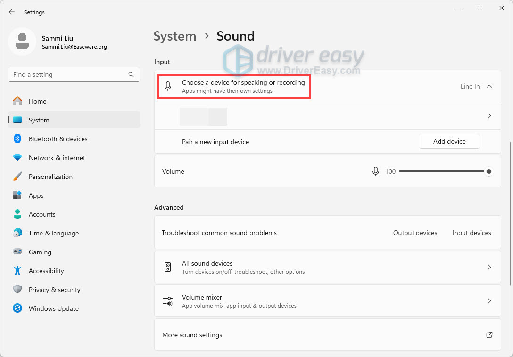Click the Pair a new input device text
Viewport: 513px width, 357px height.
coord(215,142)
